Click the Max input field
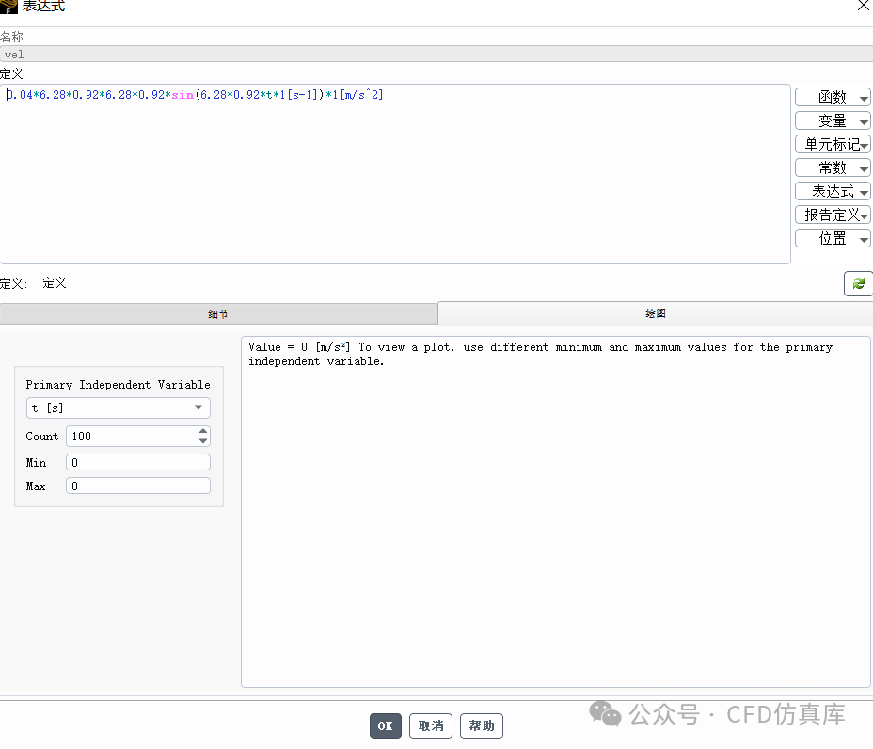This screenshot has height=749, width=873. (x=138, y=486)
